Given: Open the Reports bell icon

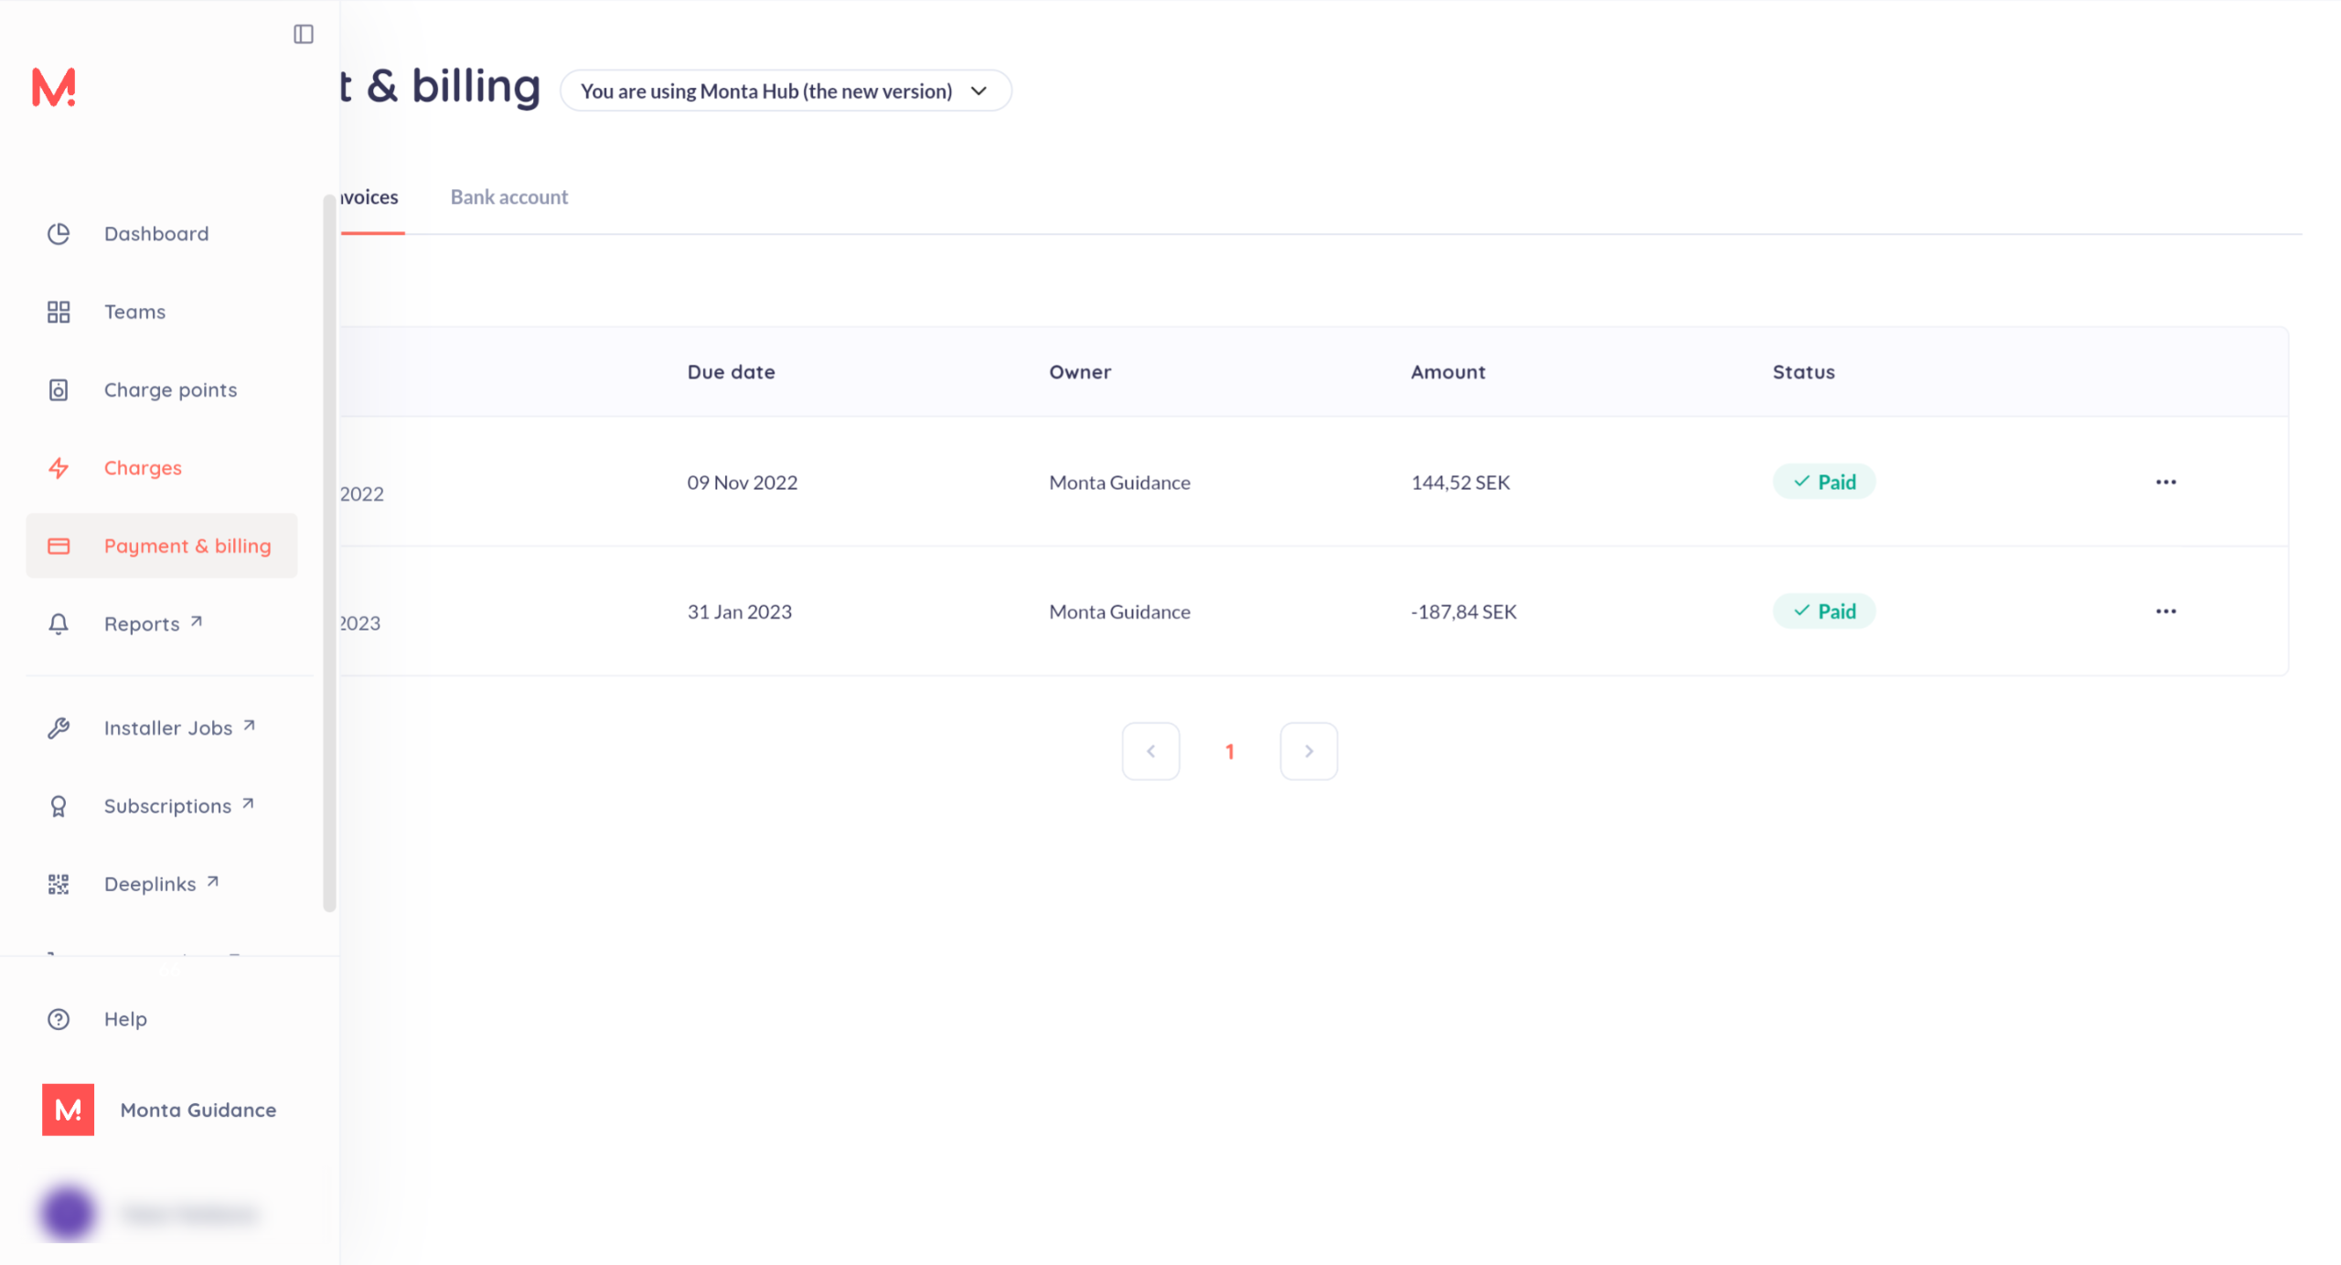Looking at the screenshot, I should [59, 624].
